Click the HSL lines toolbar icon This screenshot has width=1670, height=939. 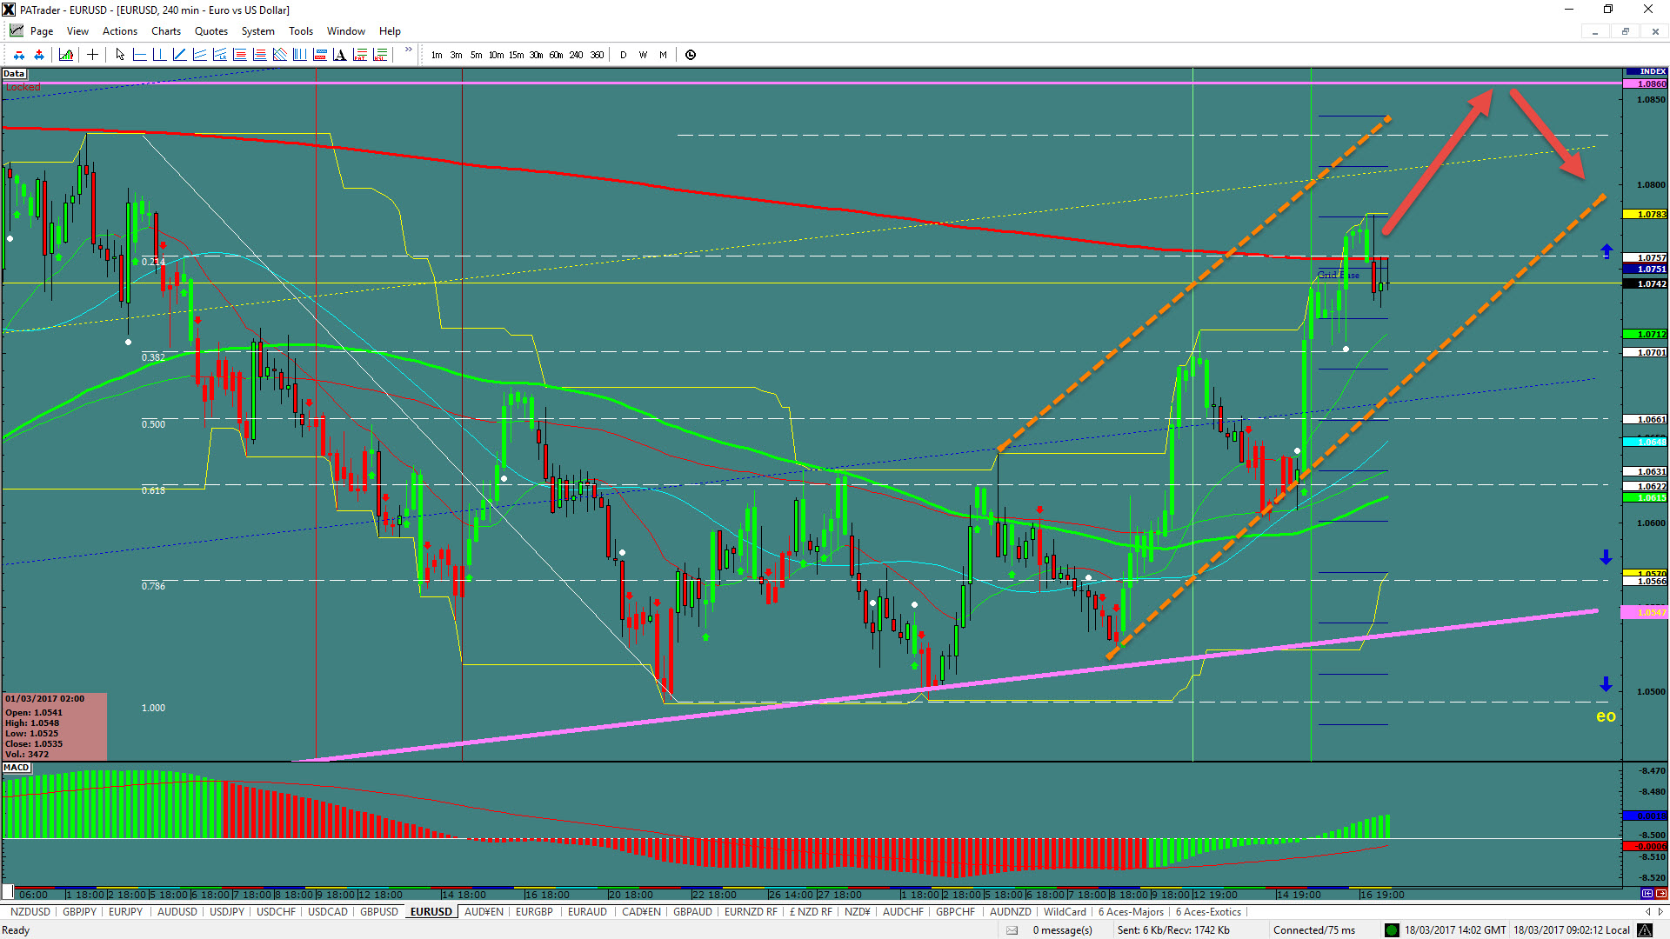[x=380, y=55]
